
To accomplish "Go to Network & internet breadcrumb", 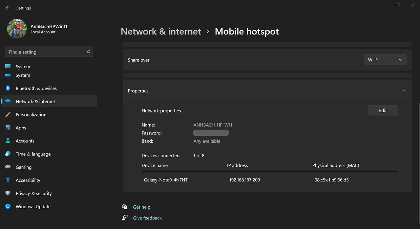I will (161, 31).
